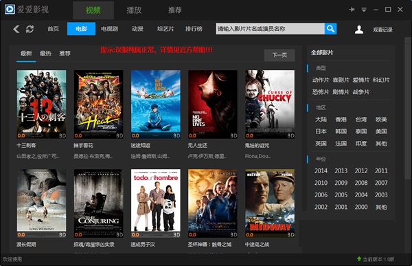The image size is (412, 266).
Task: Select the 最新 sort tab
Action: (x=26, y=54)
